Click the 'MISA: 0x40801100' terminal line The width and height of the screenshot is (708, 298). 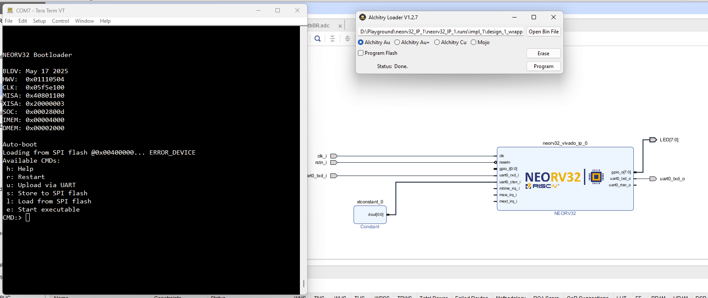[33, 95]
